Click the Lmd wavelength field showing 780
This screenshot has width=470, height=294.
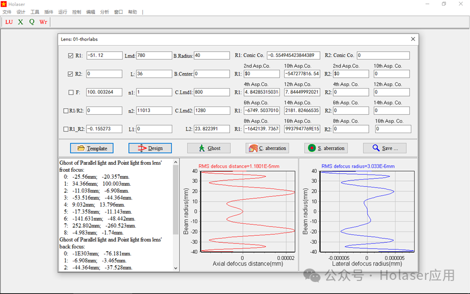click(154, 55)
